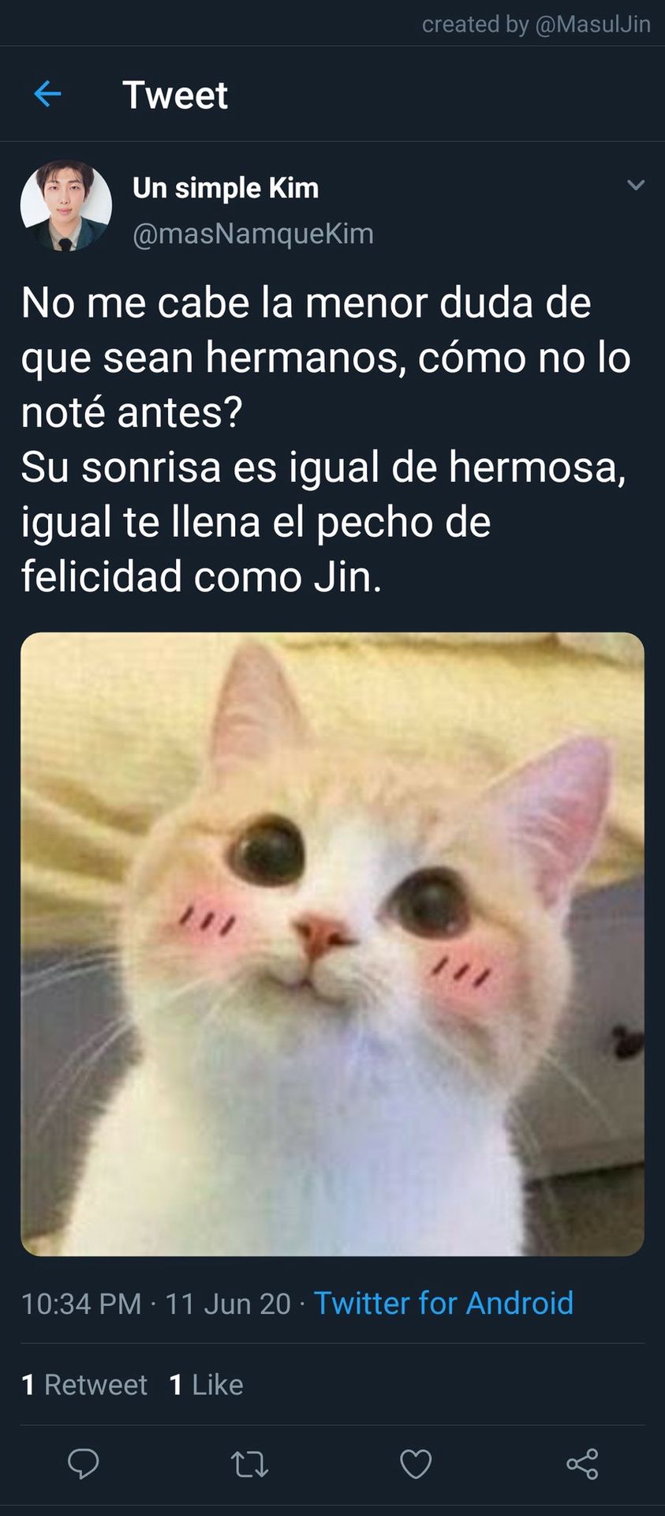Open the share icon for the tweet
Image resolution: width=665 pixels, height=1516 pixels.
coord(582,1464)
